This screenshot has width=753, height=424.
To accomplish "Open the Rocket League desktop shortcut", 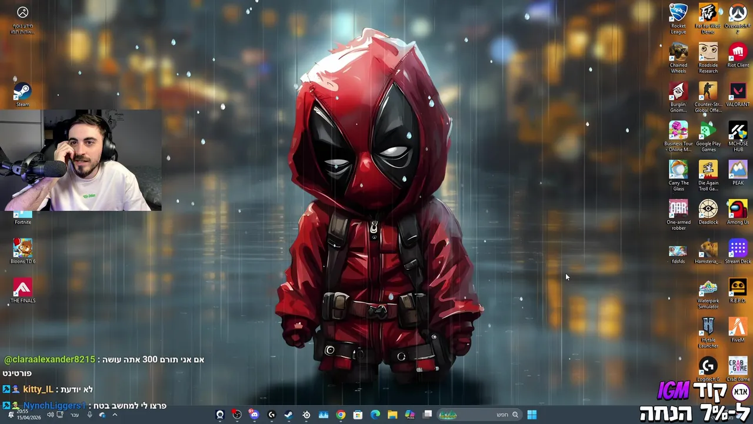I will [678, 19].
